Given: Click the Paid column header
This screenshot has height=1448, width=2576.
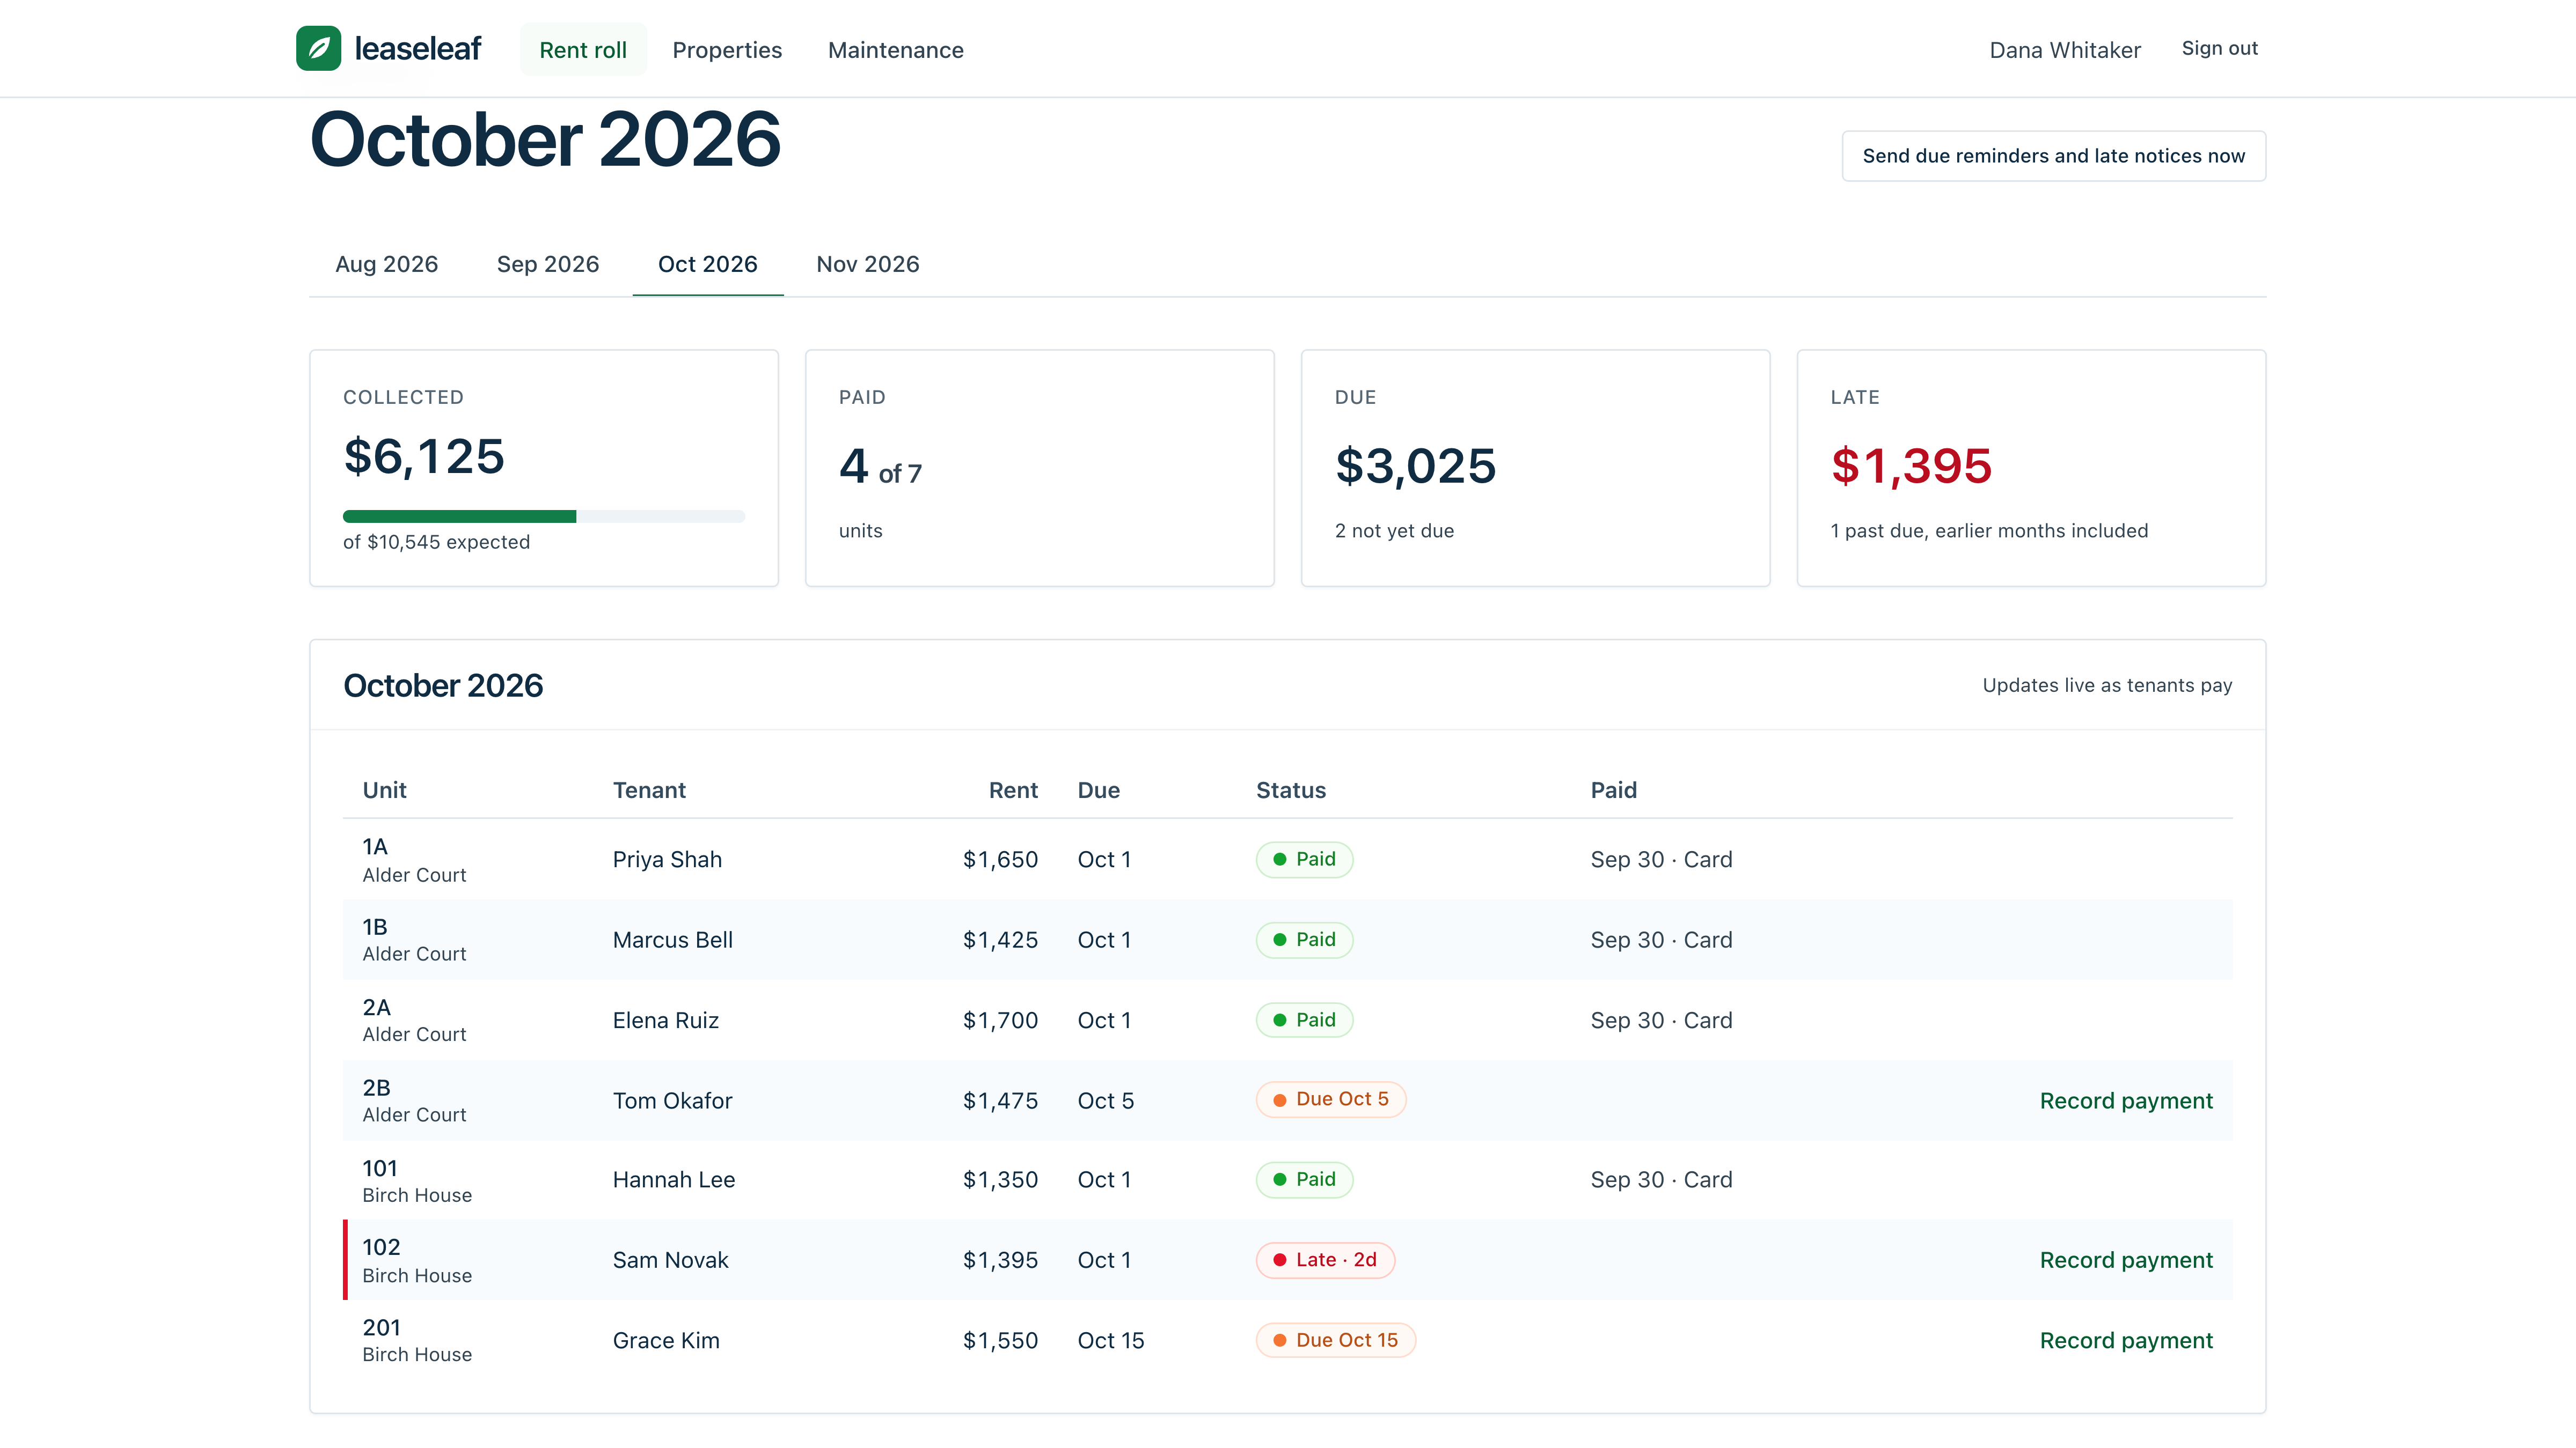Looking at the screenshot, I should coord(1613,789).
